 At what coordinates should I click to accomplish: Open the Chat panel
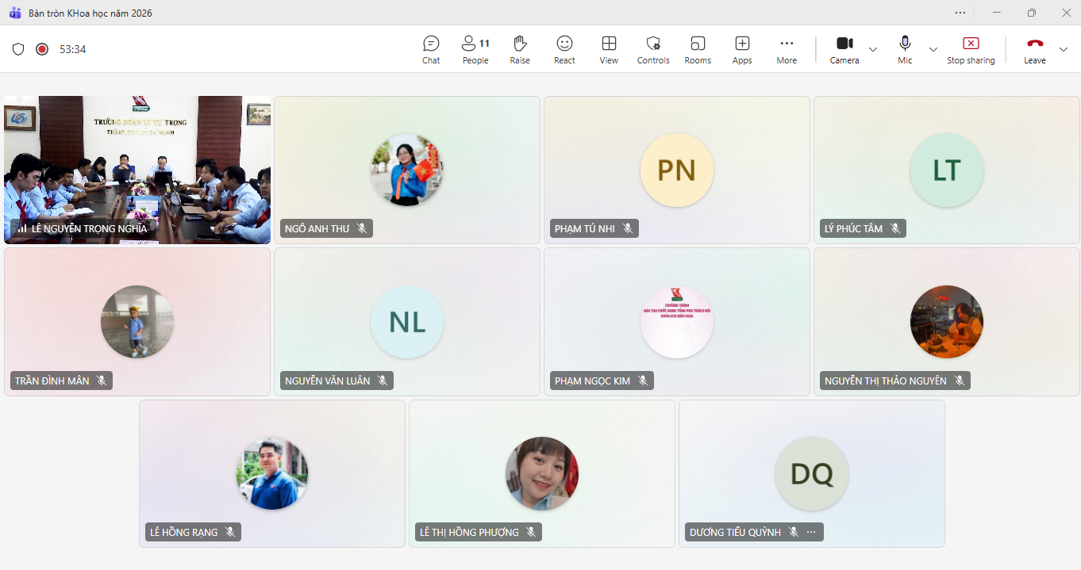pyautogui.click(x=431, y=49)
